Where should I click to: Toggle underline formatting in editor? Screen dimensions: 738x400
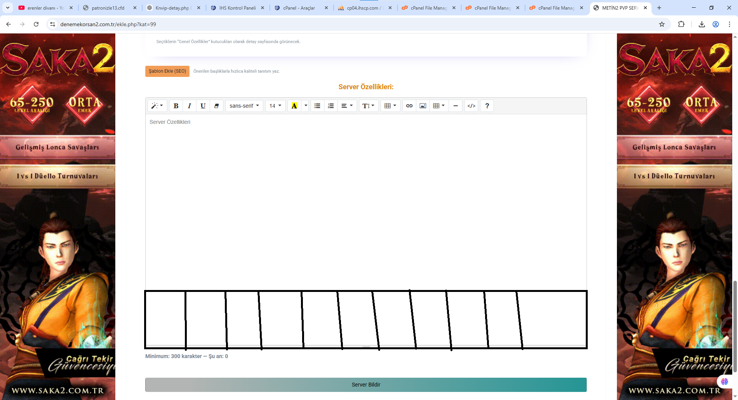(203, 106)
